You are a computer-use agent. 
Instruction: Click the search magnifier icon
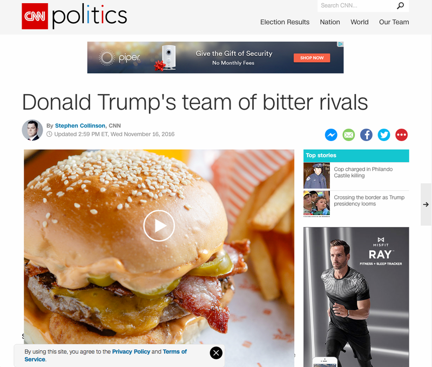pyautogui.click(x=400, y=5)
